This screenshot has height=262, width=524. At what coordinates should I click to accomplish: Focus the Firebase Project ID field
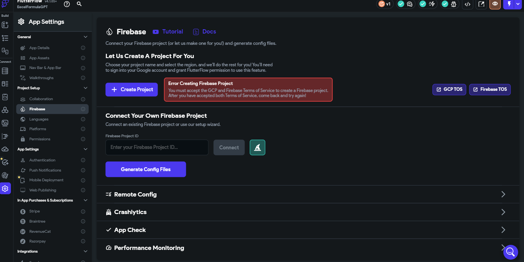click(x=157, y=147)
